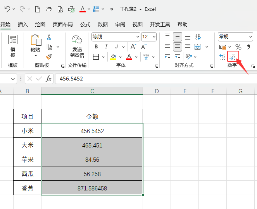Viewport: 257px width, 209px height.
Task: Switch to the 开发工具 tab
Action: point(160,24)
